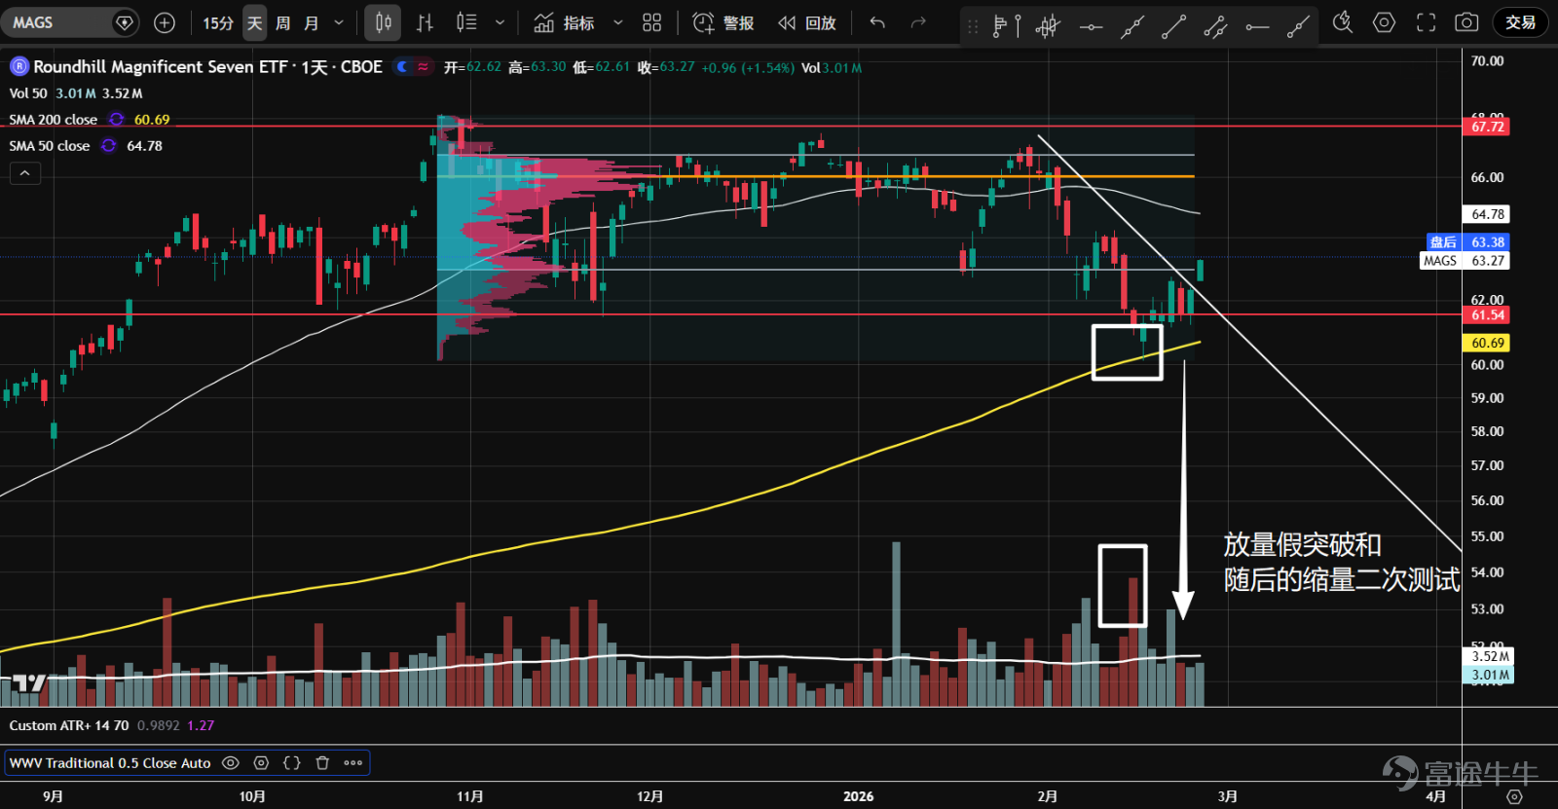
Task: Click the 60.69 yellow SMA price label
Action: click(1487, 343)
